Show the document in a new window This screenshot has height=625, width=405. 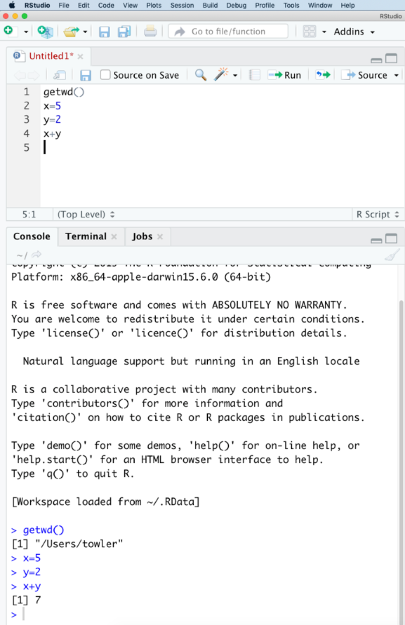[x=59, y=75]
